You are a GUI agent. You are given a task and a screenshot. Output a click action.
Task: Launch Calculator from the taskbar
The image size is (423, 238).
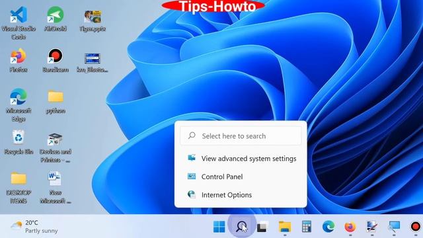tap(307, 226)
